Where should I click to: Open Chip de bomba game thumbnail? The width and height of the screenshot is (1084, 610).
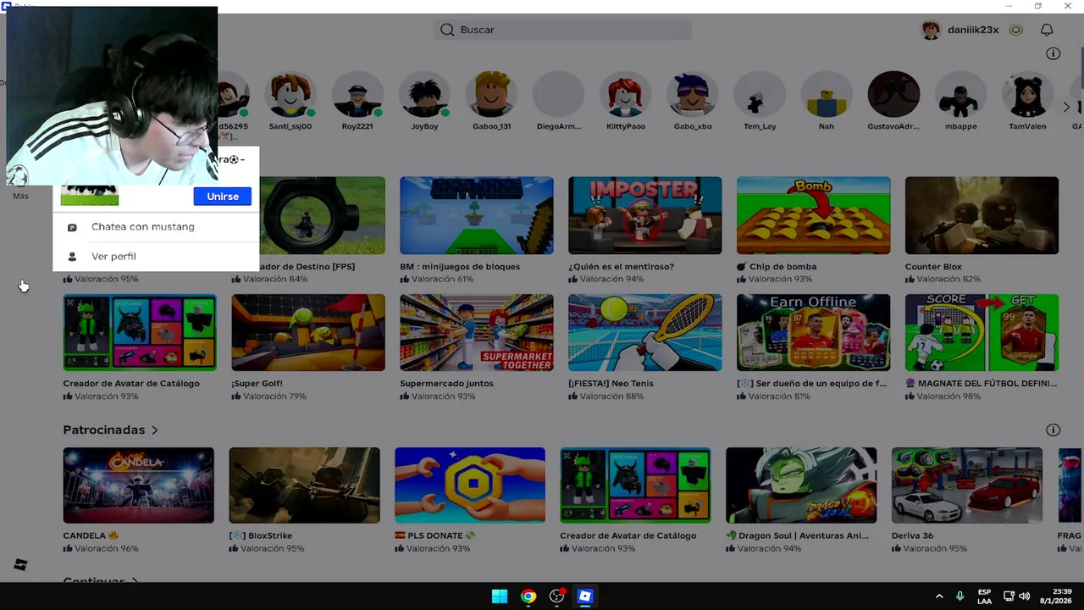813,215
